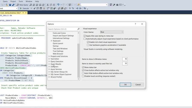This screenshot has height=108, width=192.
Task: Open a New Query window
Action: pos(22,5)
